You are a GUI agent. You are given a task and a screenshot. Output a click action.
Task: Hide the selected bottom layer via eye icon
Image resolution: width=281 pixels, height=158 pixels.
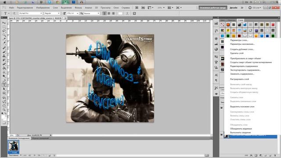(222, 135)
